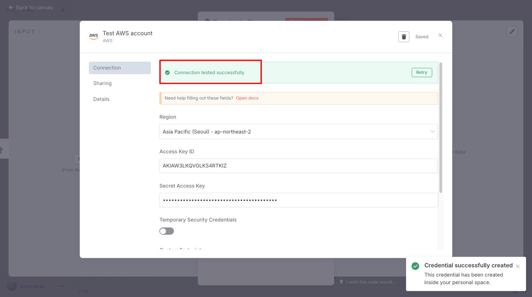Click the Saved status text
The height and width of the screenshot is (297, 532).
pyautogui.click(x=422, y=37)
